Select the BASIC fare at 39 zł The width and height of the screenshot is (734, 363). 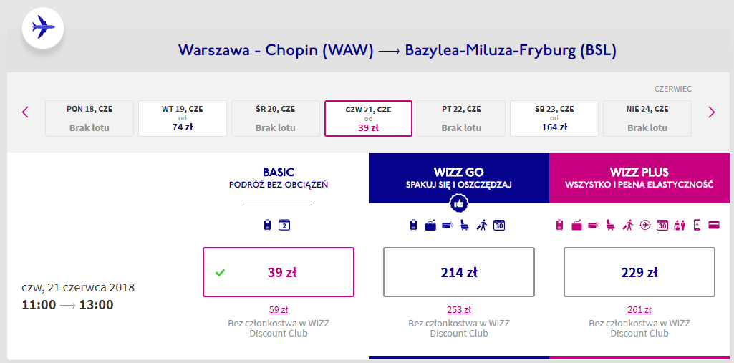point(279,272)
